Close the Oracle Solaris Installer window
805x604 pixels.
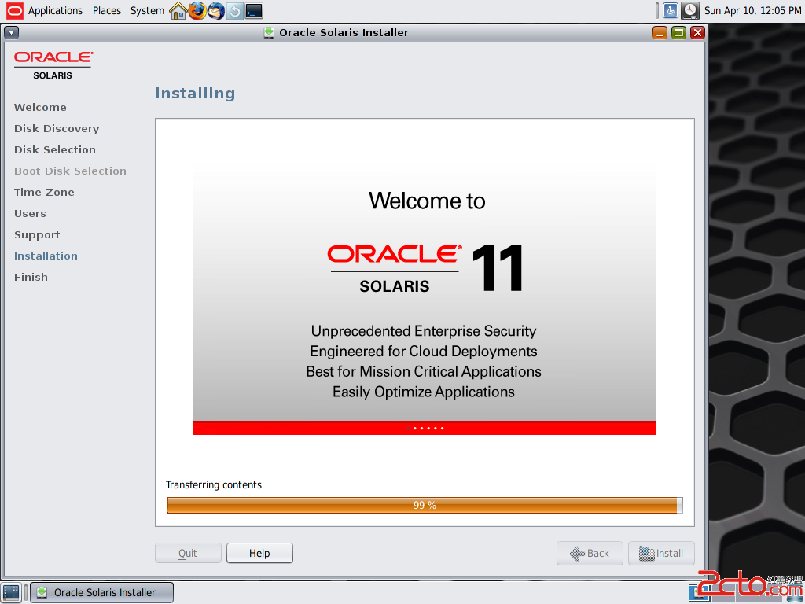697,33
